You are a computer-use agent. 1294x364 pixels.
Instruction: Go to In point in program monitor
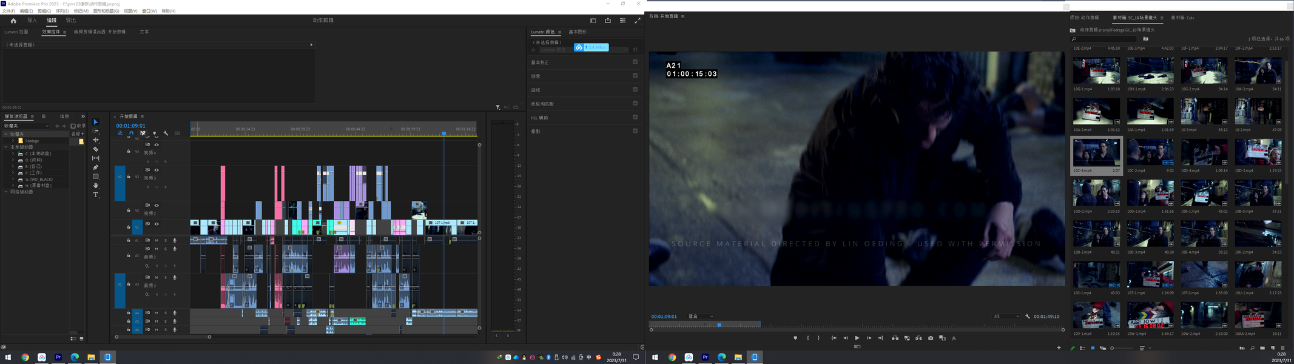click(x=834, y=338)
